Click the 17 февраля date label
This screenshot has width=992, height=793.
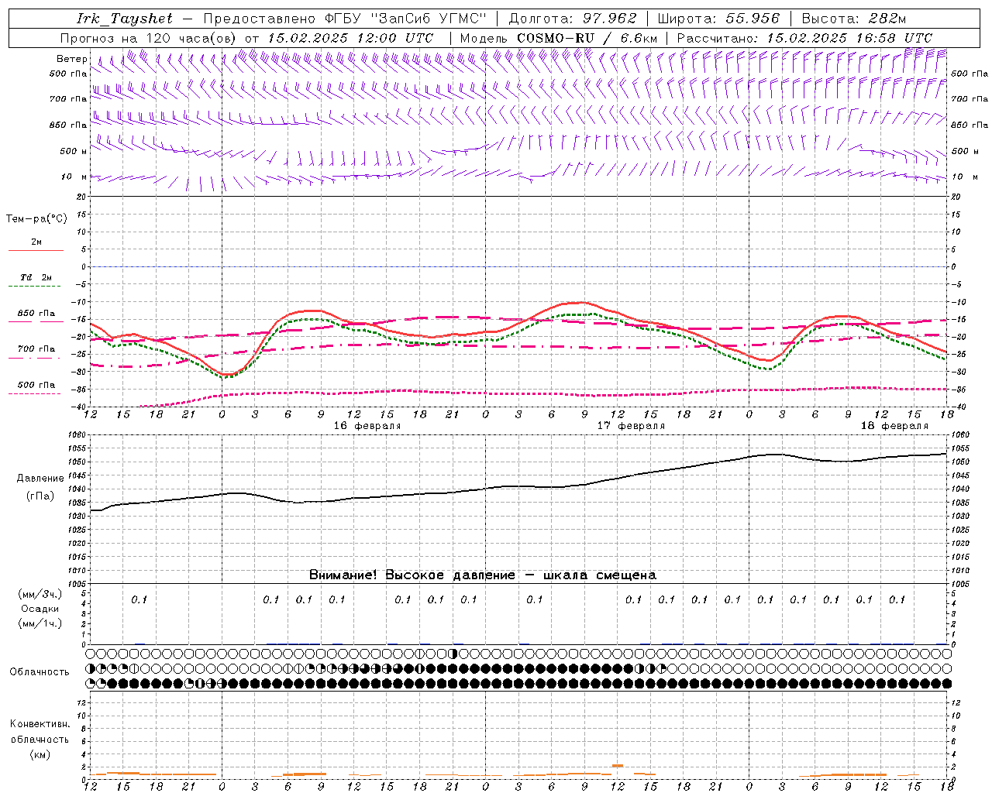(631, 426)
